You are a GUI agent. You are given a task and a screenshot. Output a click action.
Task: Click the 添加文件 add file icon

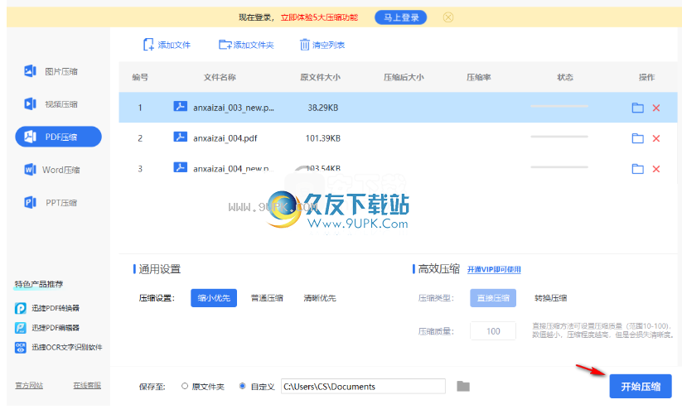pos(148,45)
